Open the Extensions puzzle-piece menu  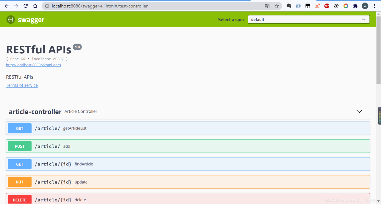[355, 6]
